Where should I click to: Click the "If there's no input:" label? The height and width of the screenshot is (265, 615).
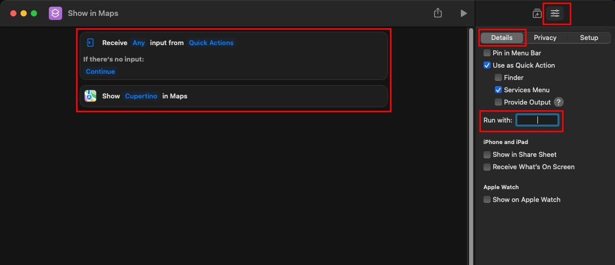pyautogui.click(x=114, y=59)
